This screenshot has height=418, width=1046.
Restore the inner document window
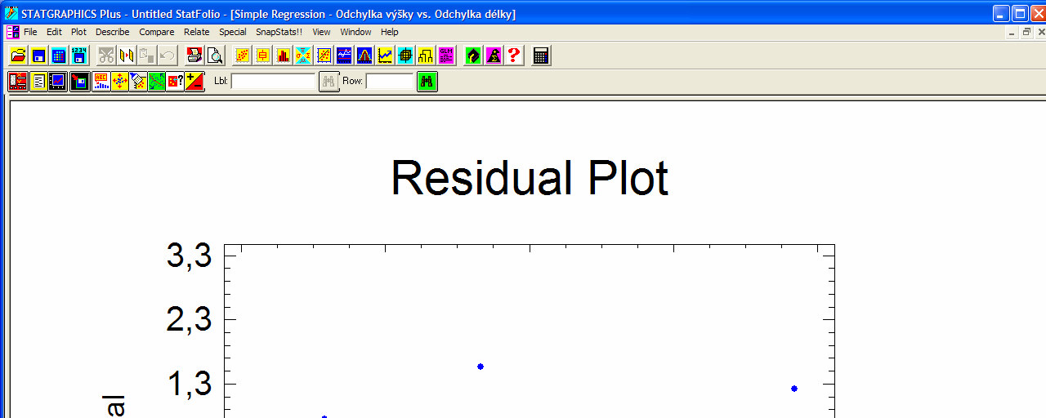click(1026, 32)
